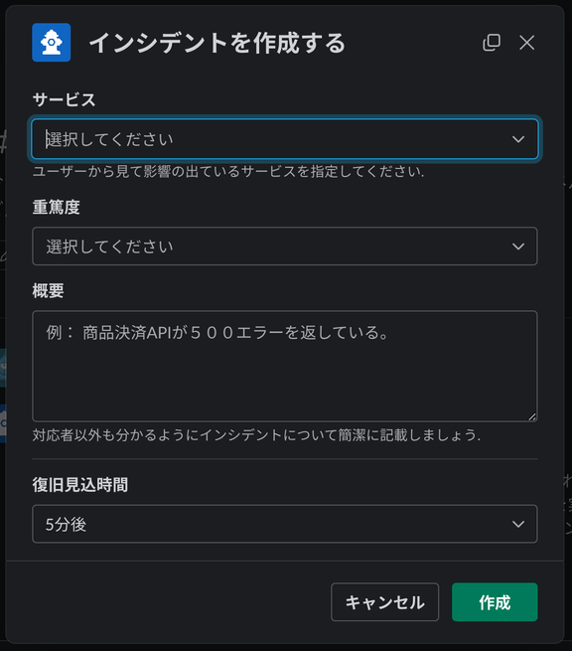This screenshot has height=651, width=572.
Task: Close the インシデントを作成する dialog
Action: 526,43
